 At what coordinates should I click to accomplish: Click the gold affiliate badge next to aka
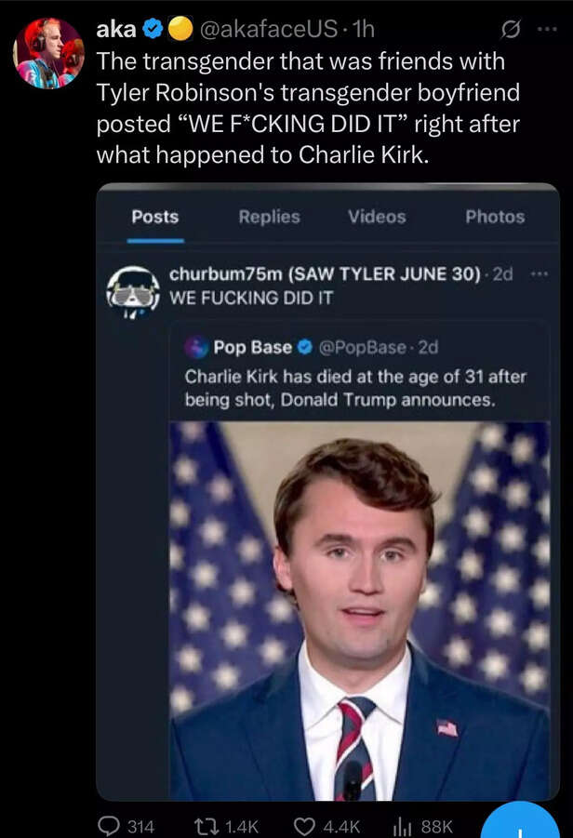point(180,31)
